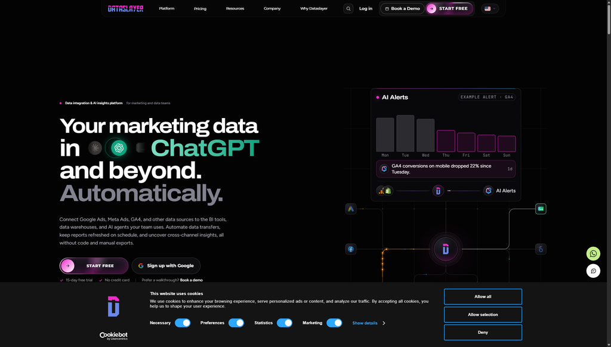
Task: Click the Google Ads icon in diagram
Action: pos(351,209)
